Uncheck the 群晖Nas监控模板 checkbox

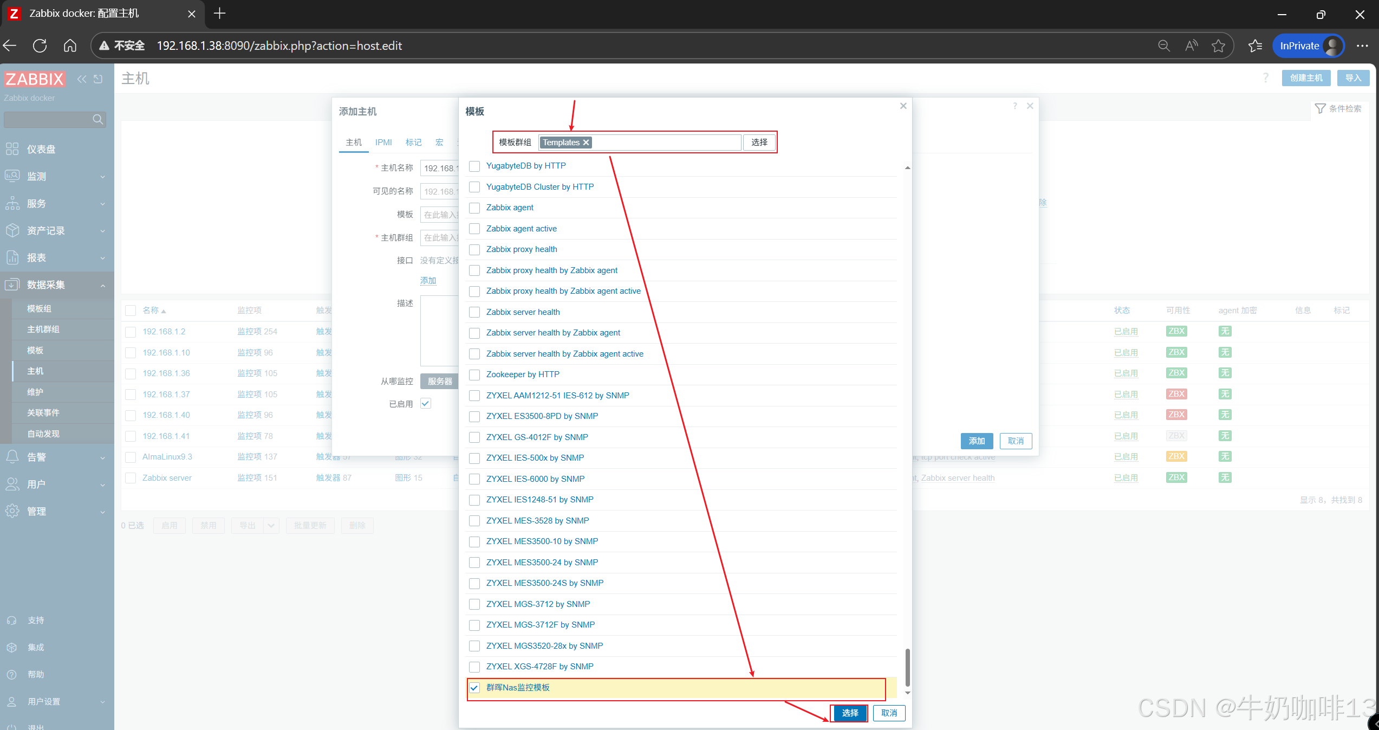(x=474, y=688)
